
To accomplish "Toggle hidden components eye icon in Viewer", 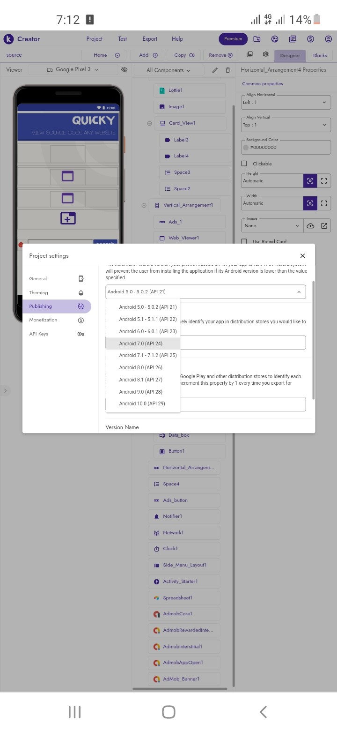I will [124, 69].
